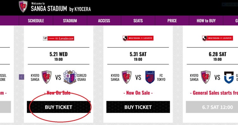Screen dimensions: 238x125
Task: Buy ticket for Cerezo Osaka match
Action: (59, 107)
